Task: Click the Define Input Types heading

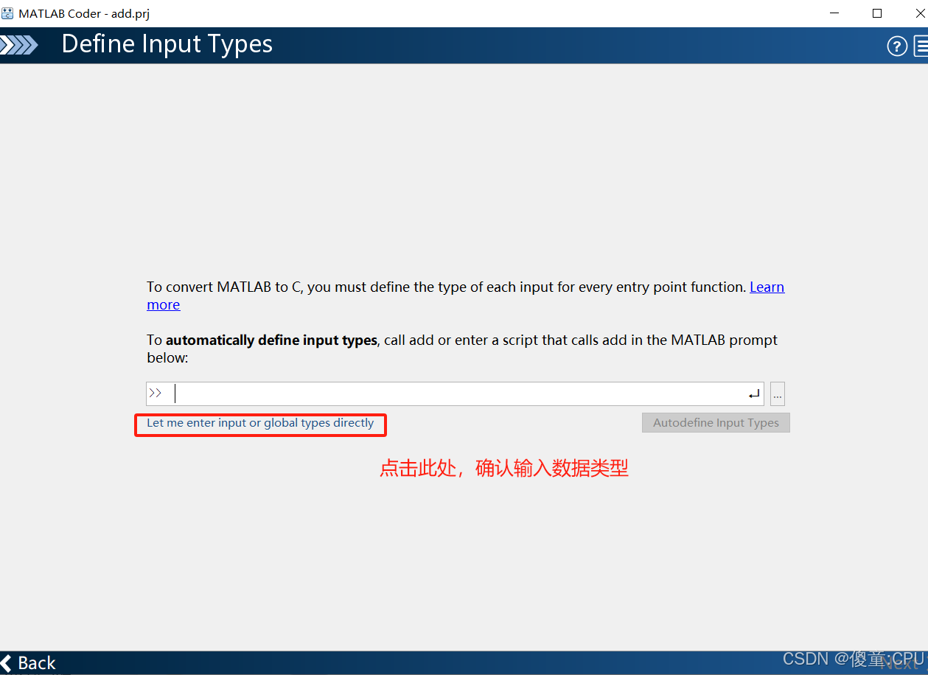Action: pyautogui.click(x=167, y=44)
